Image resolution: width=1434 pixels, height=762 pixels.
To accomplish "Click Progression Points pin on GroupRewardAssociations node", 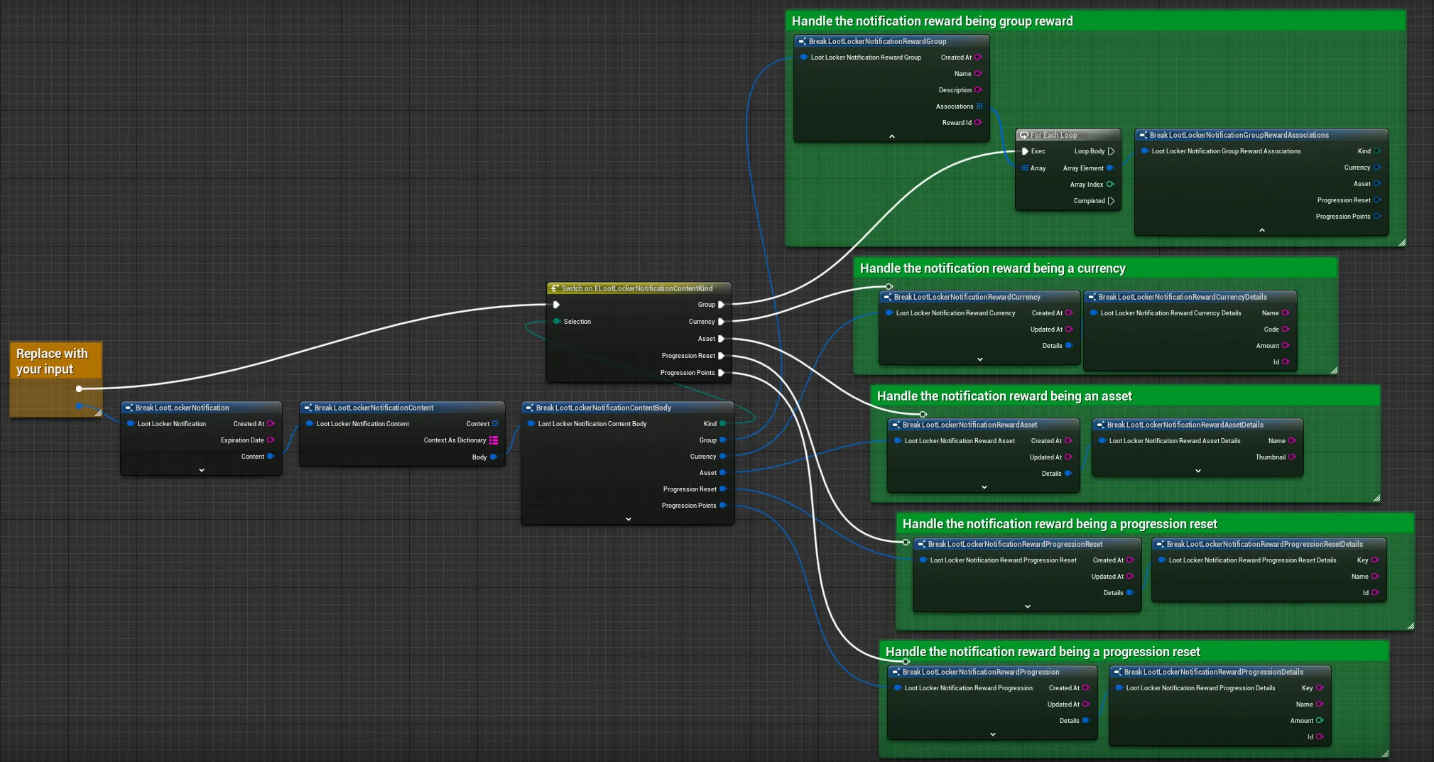I will [x=1377, y=217].
